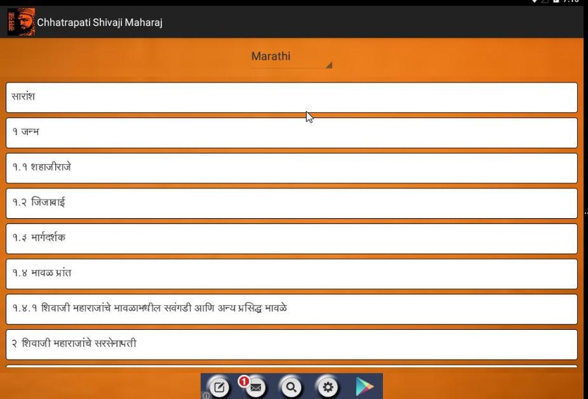Tap the Shivaji Maharaj app icon
The image size is (588, 399).
point(21,22)
